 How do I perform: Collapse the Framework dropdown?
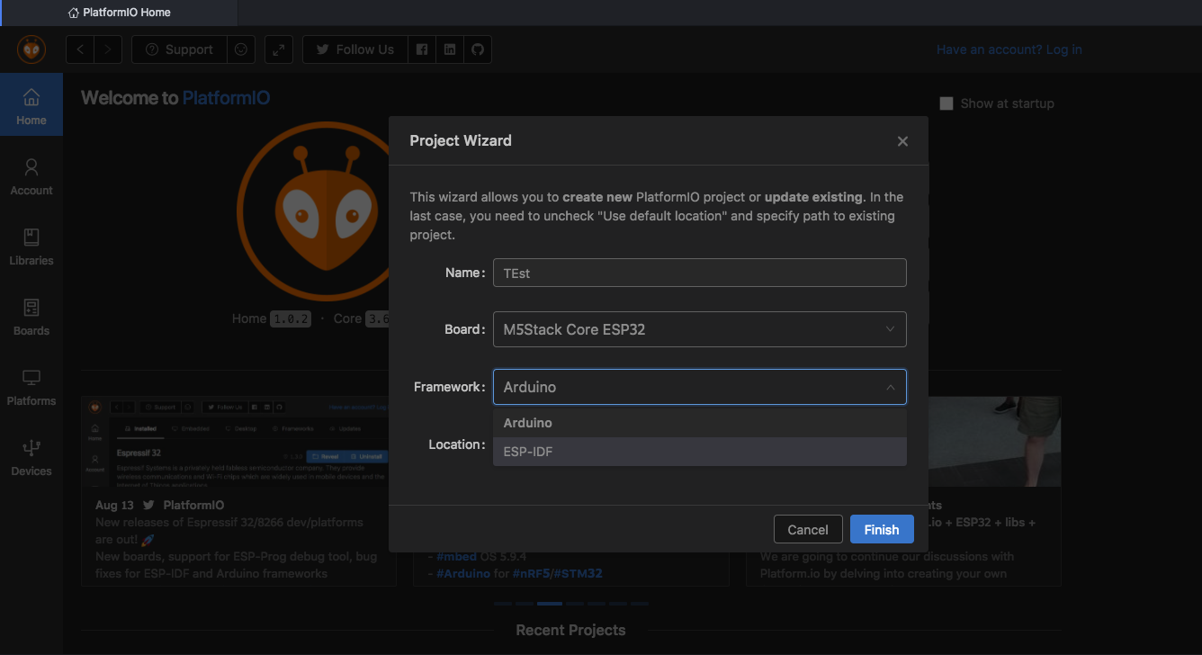pyautogui.click(x=889, y=387)
